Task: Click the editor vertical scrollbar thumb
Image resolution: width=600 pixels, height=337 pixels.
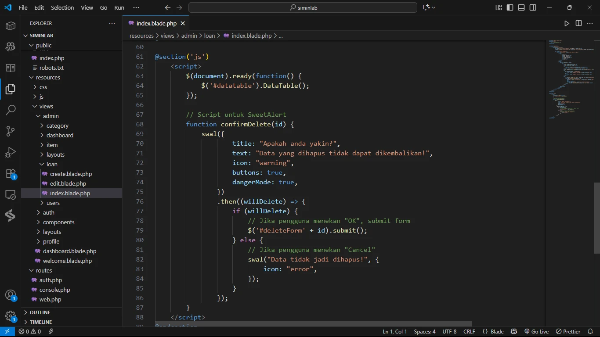Action: [596, 217]
